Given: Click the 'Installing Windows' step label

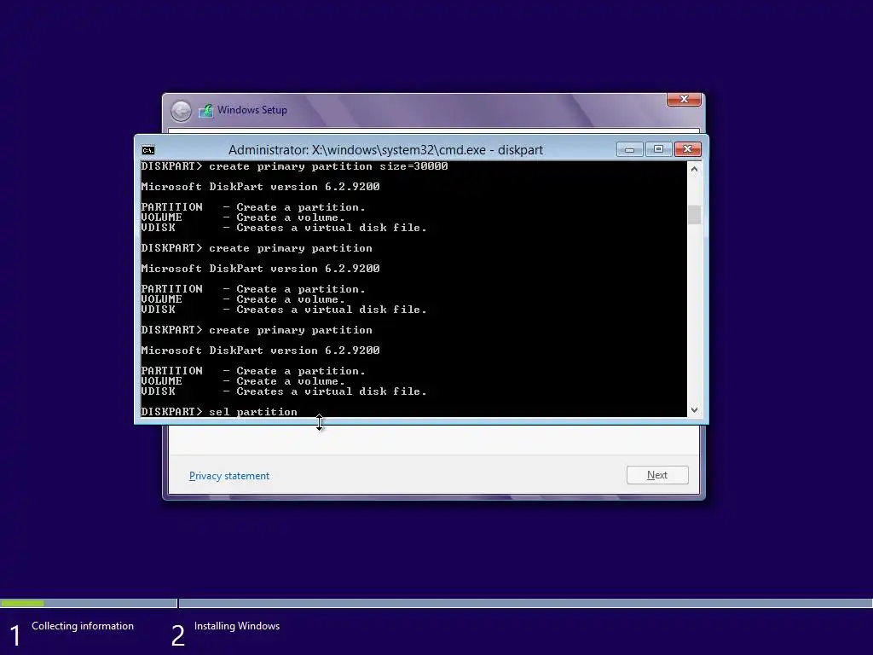Looking at the screenshot, I should 237,626.
